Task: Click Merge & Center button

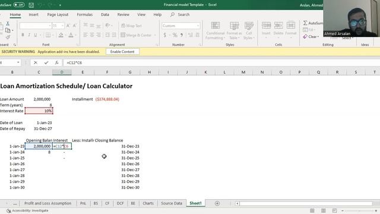Action: [136, 35]
